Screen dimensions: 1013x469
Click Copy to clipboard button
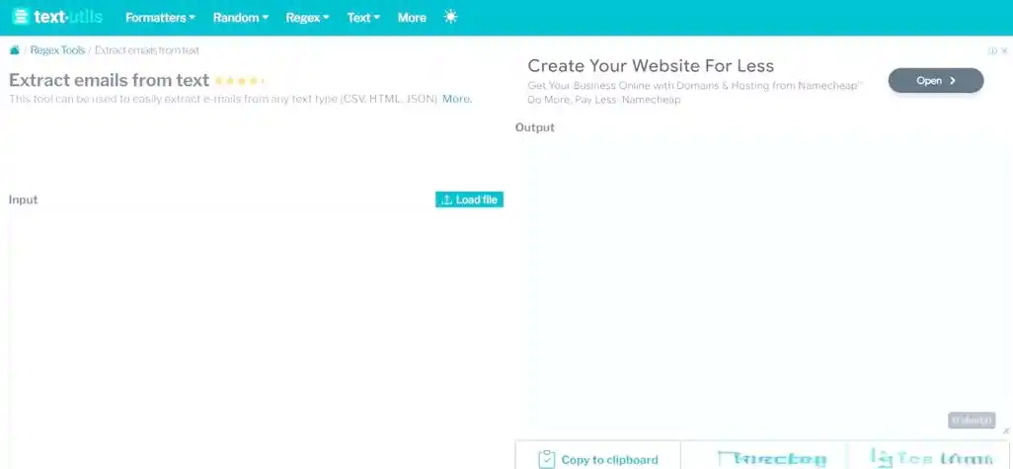(598, 459)
